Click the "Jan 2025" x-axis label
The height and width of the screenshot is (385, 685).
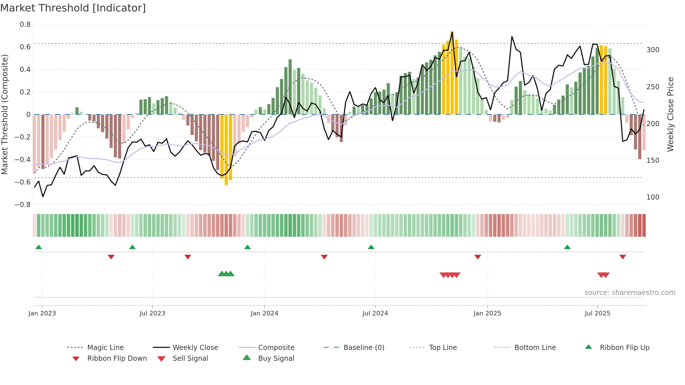(x=487, y=313)
